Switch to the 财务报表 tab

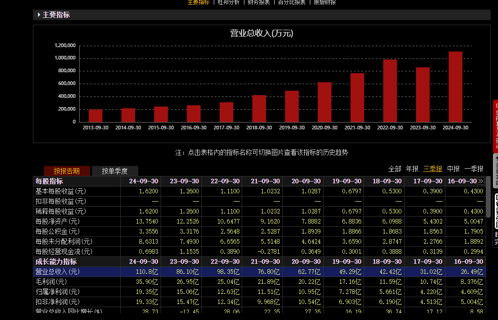(259, 2)
